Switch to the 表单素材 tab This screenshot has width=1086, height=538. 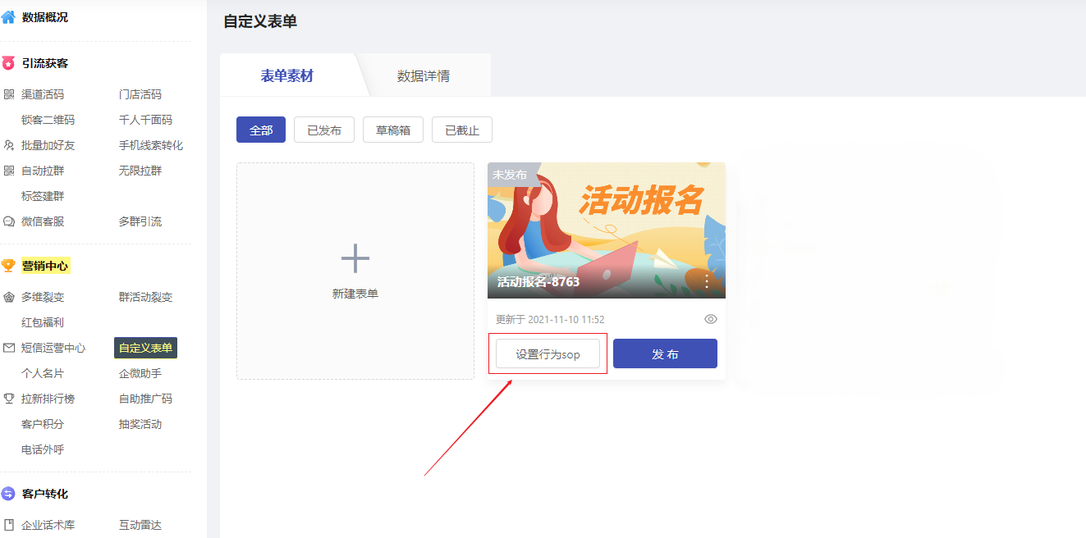point(287,75)
